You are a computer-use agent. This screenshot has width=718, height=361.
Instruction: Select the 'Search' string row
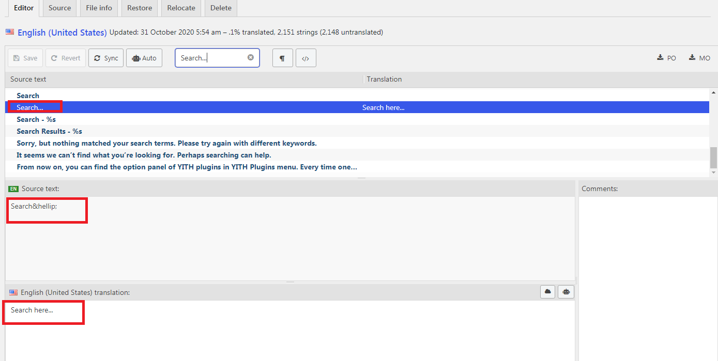pyautogui.click(x=358, y=96)
